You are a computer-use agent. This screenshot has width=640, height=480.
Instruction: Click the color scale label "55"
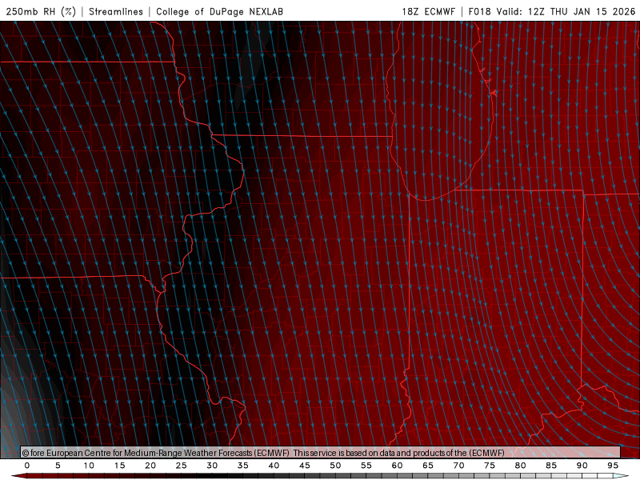[366, 466]
